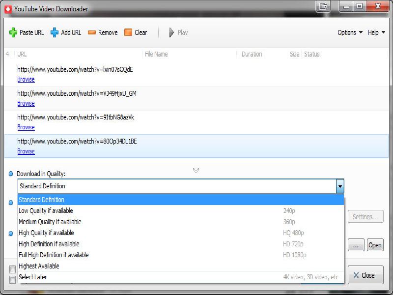Toggle the upper checkbox at bottom left
393x295 pixels.
pos(12,269)
